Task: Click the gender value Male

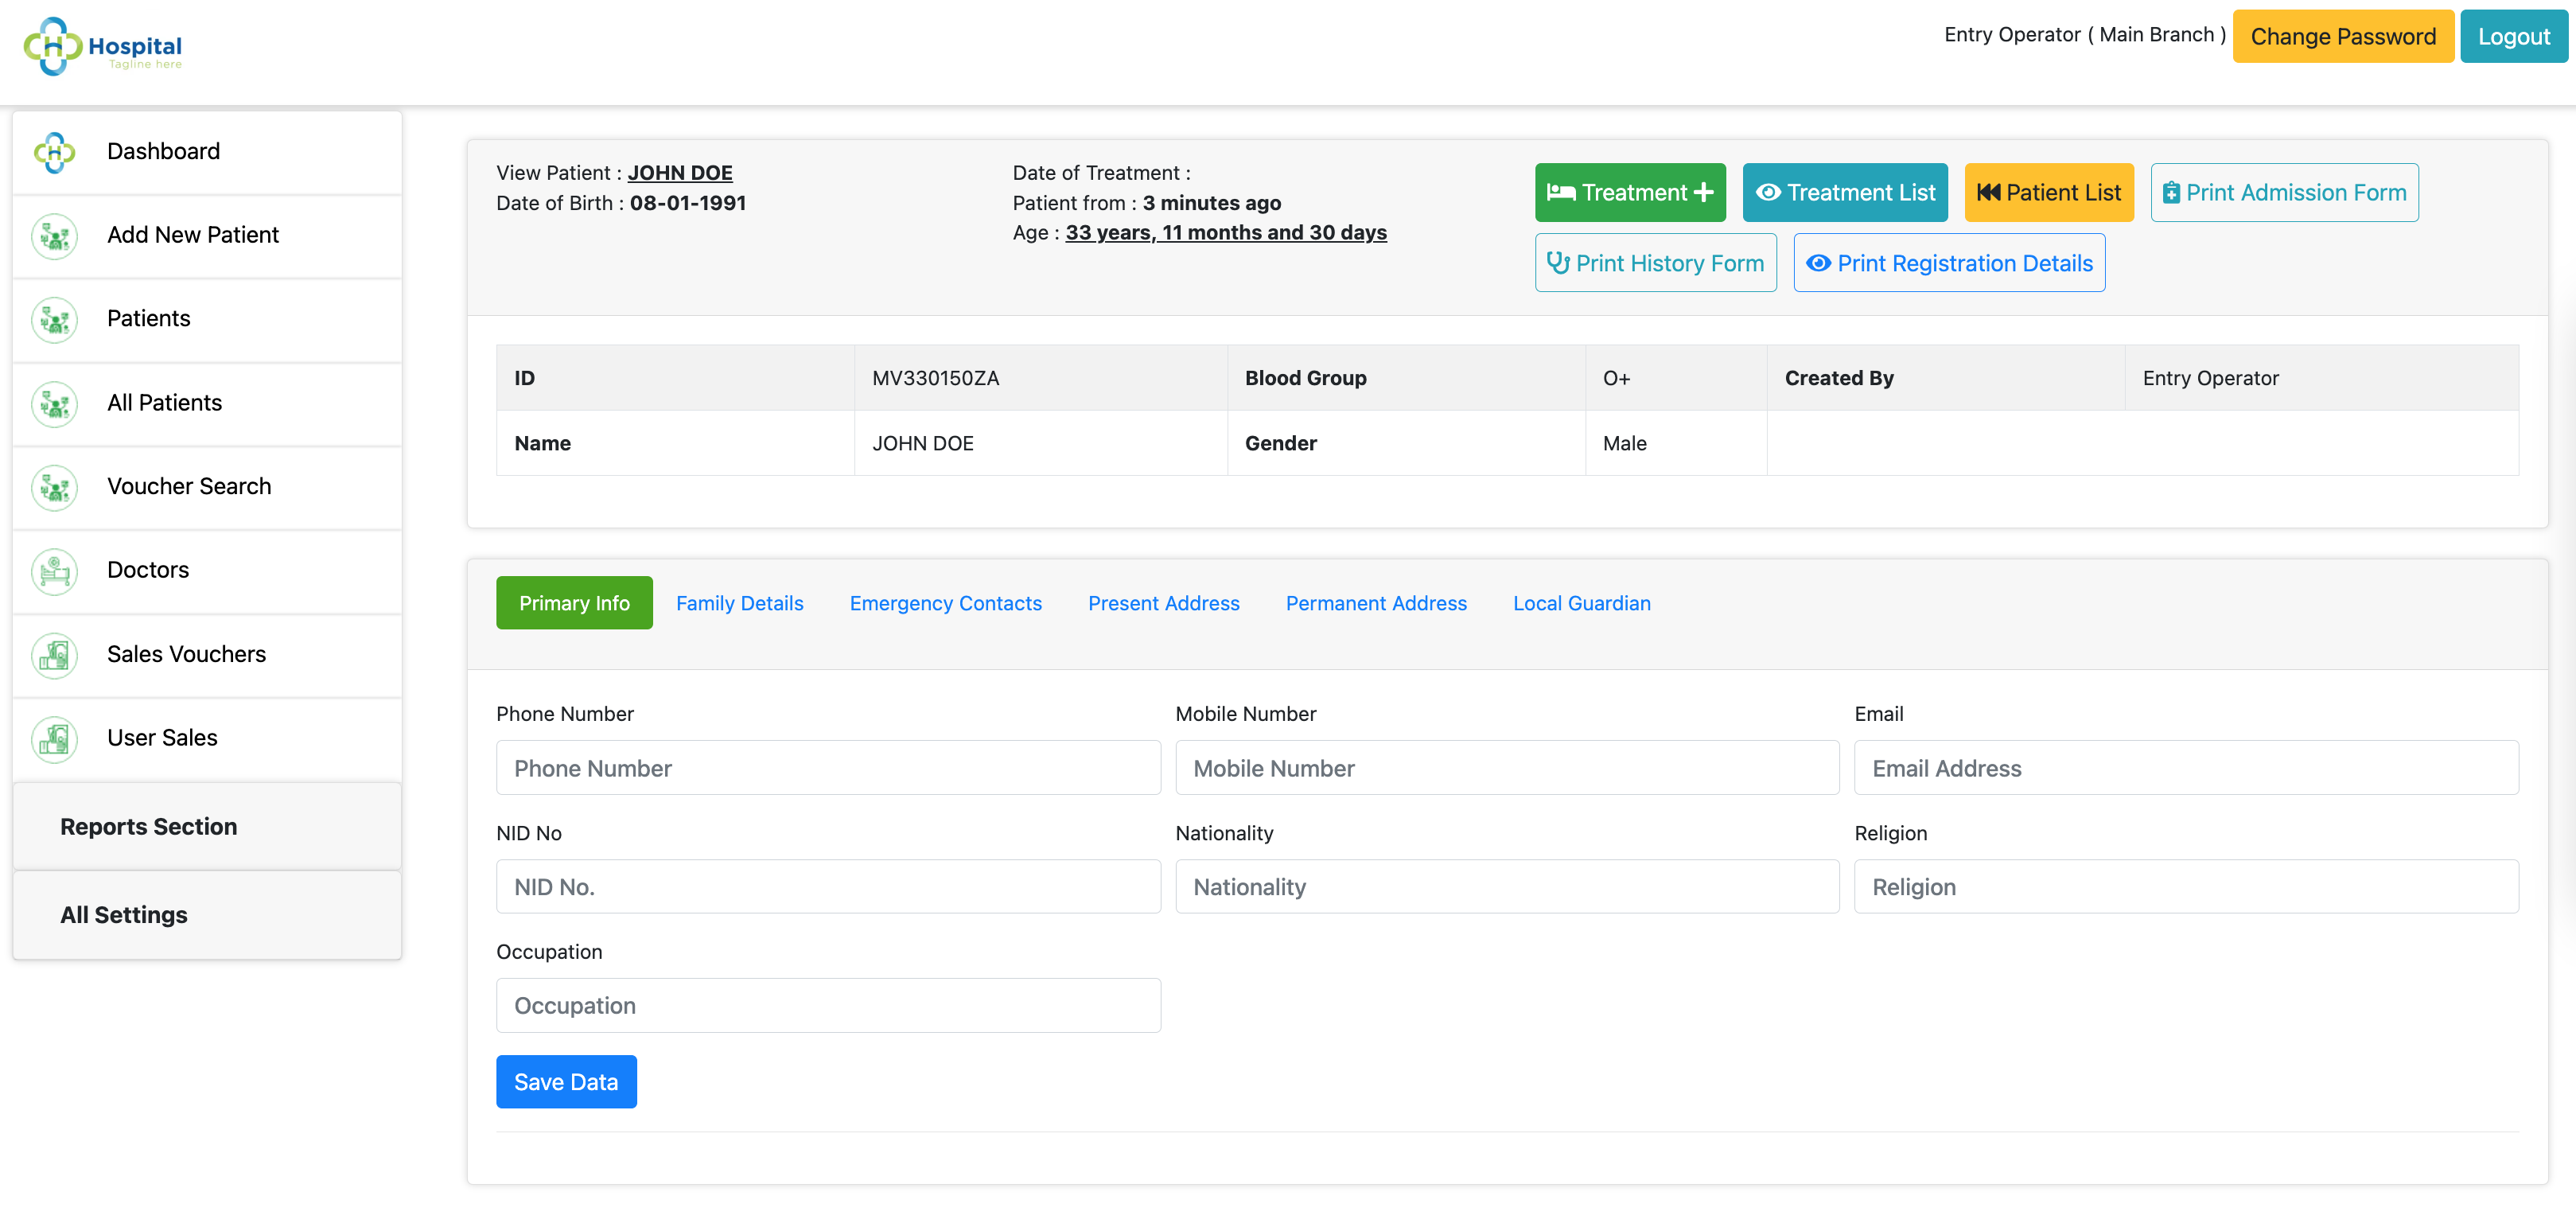Action: point(1624,443)
